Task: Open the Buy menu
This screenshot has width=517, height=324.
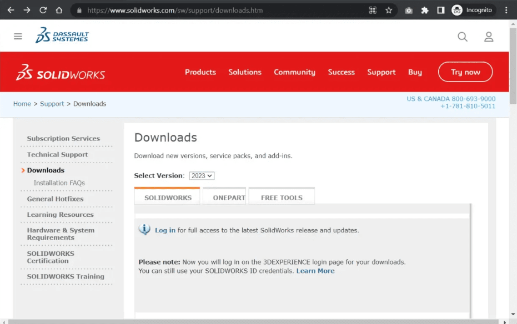Action: tap(415, 72)
